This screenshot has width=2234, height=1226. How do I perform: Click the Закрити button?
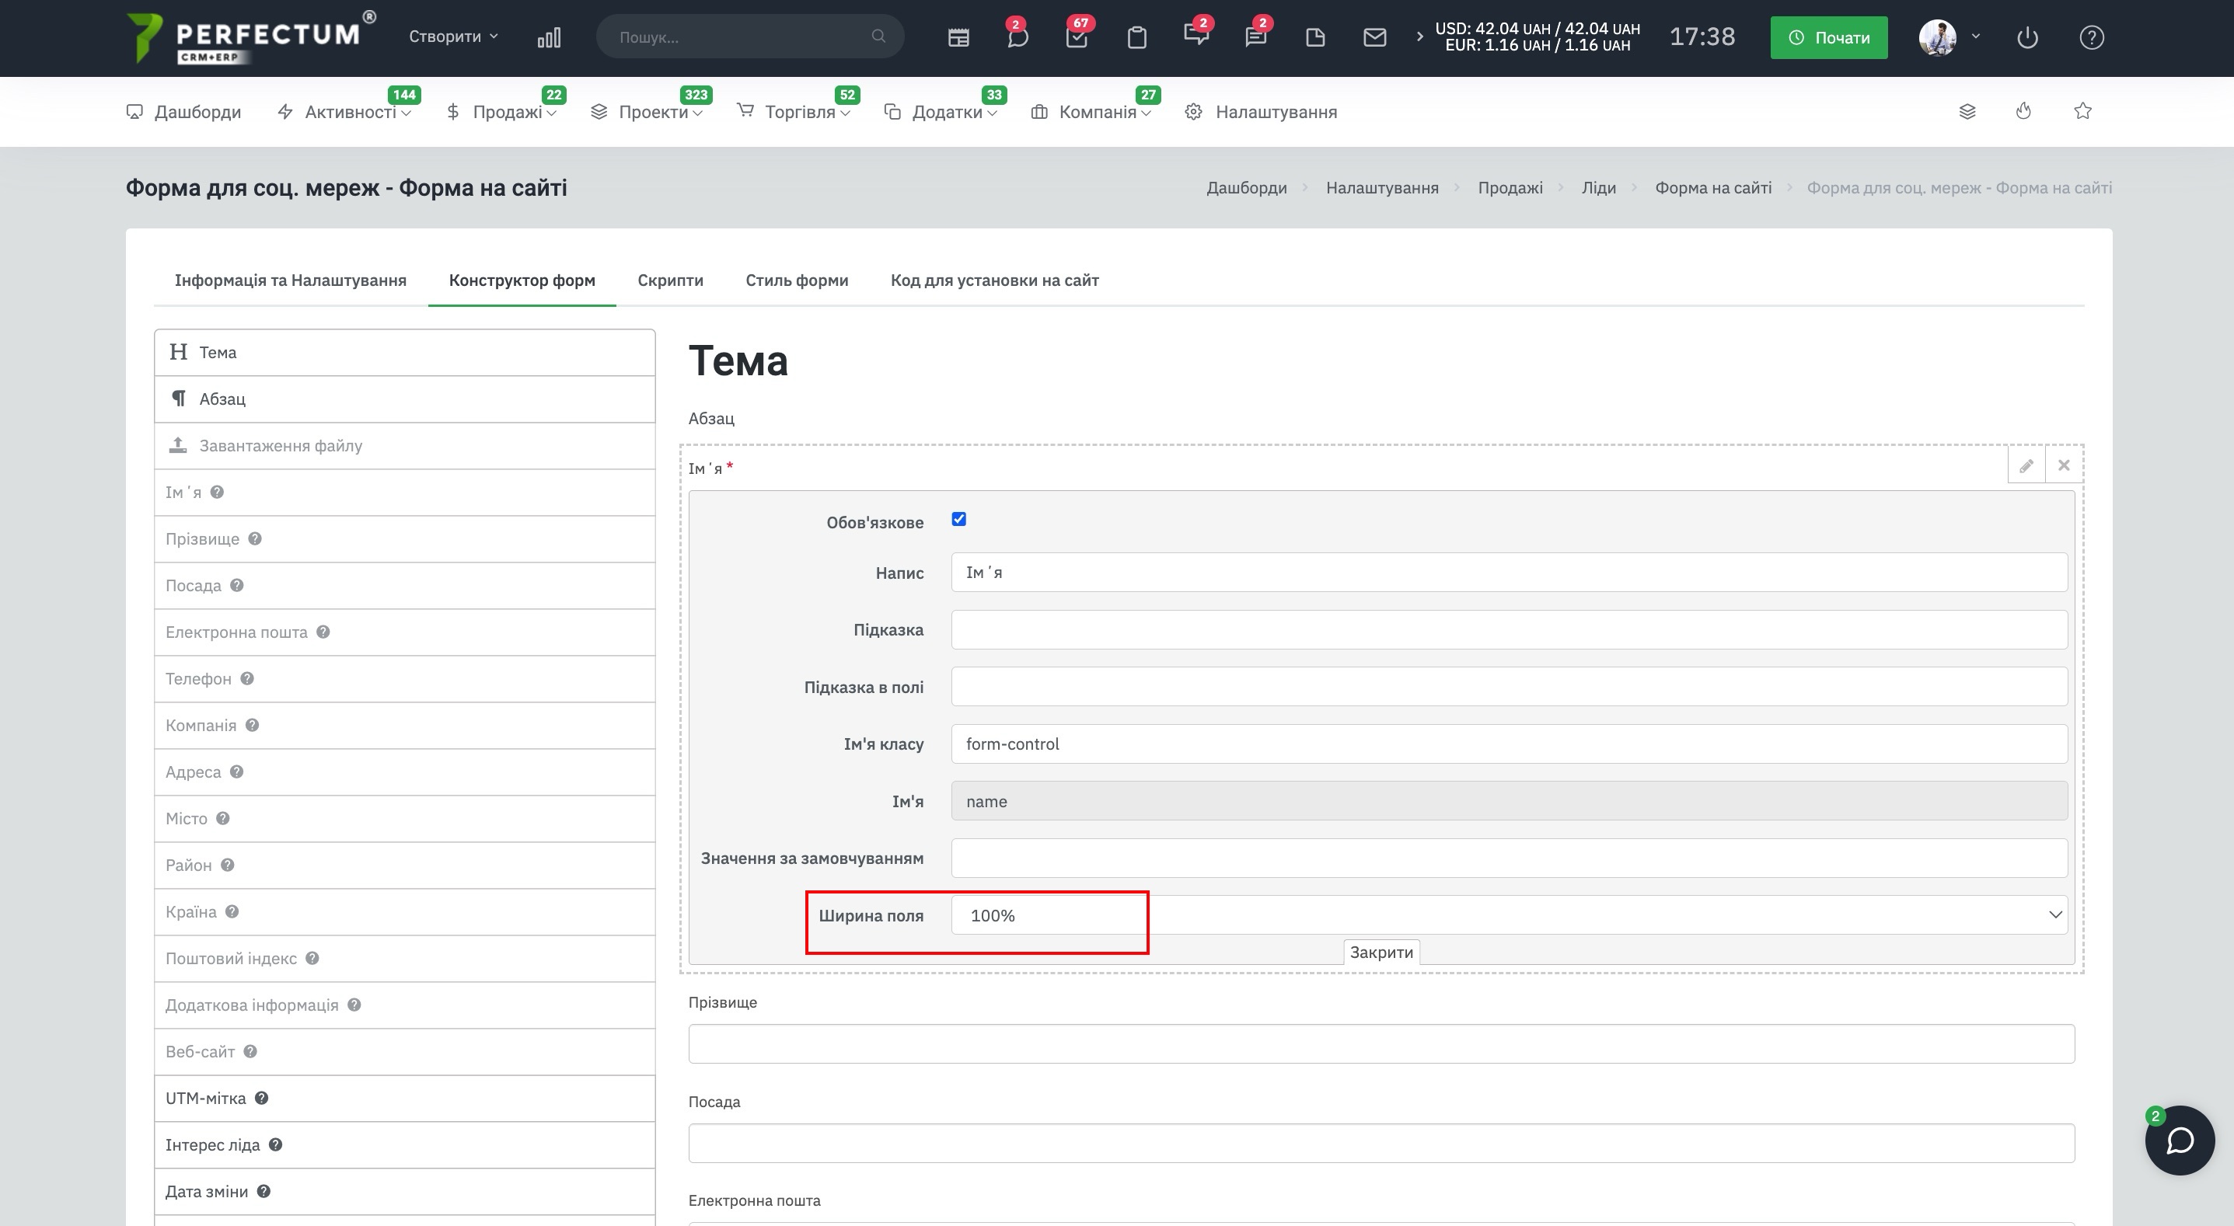(x=1381, y=952)
